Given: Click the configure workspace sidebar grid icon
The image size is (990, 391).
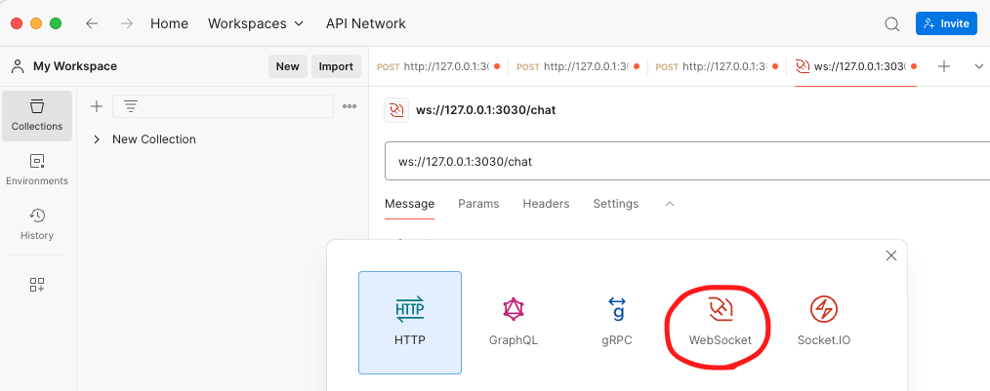Looking at the screenshot, I should (37, 285).
